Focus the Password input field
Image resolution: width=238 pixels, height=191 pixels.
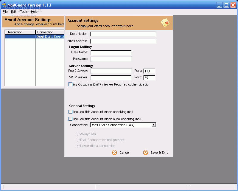pyautogui.click(x=111, y=59)
